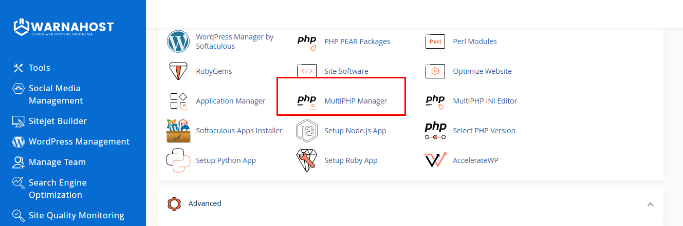Open the Setup Node.js App icon

pos(307,131)
